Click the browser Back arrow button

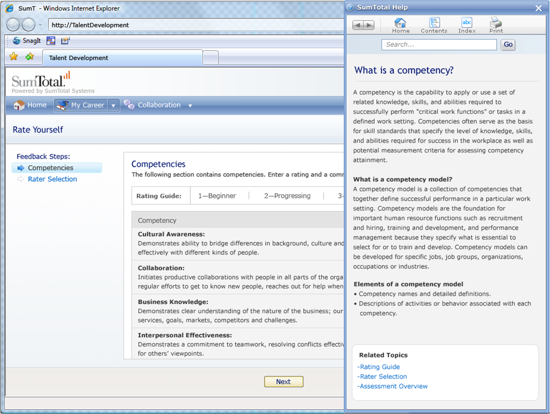coord(13,25)
